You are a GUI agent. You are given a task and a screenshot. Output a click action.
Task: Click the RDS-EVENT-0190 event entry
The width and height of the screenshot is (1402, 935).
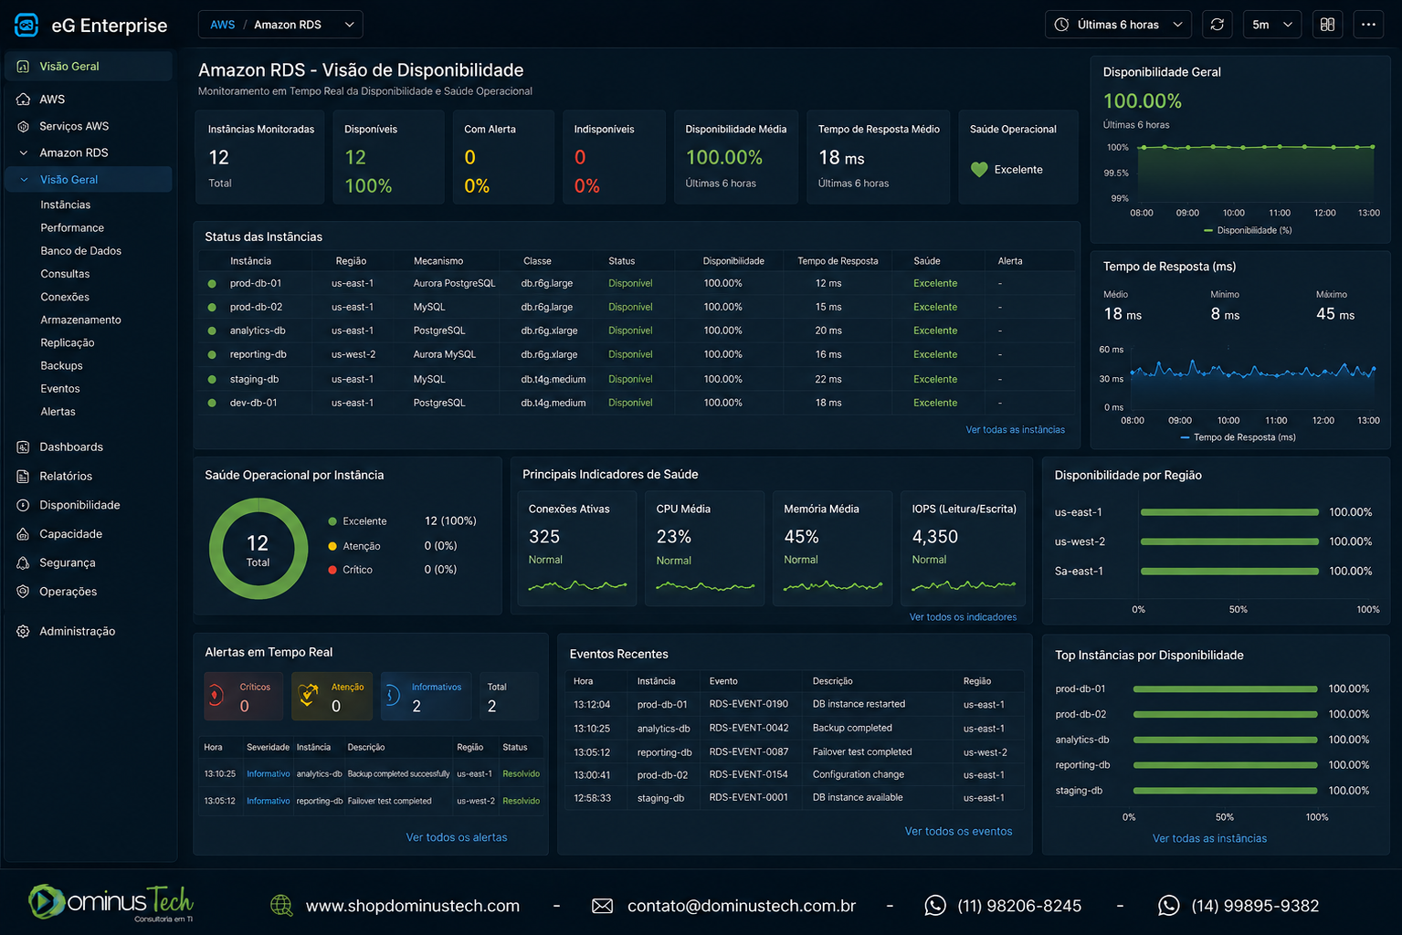pyautogui.click(x=748, y=704)
